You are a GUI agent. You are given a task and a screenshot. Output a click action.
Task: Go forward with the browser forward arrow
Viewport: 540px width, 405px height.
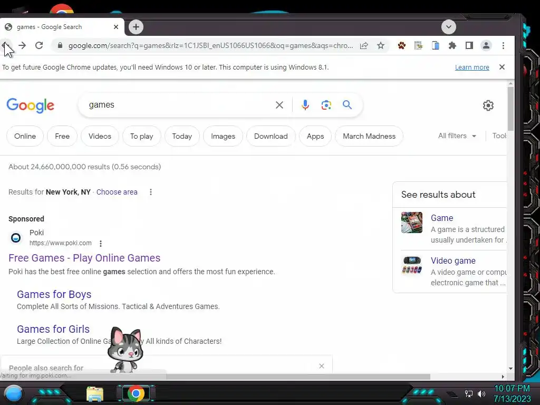coord(22,45)
